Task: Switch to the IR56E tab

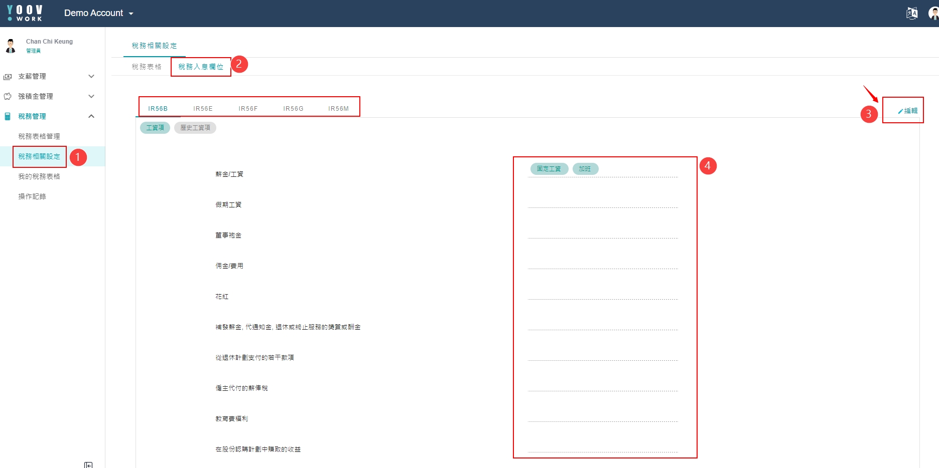Action: [x=203, y=109]
